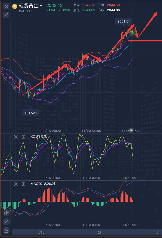Switch to the 5分 timeframe tab
Viewport: 162px width, 238px height.
156,232
